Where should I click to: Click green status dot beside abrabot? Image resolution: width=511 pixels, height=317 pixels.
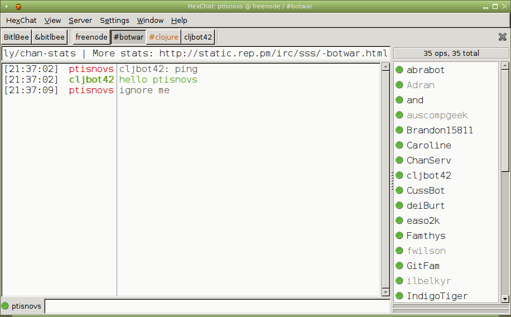pos(399,69)
